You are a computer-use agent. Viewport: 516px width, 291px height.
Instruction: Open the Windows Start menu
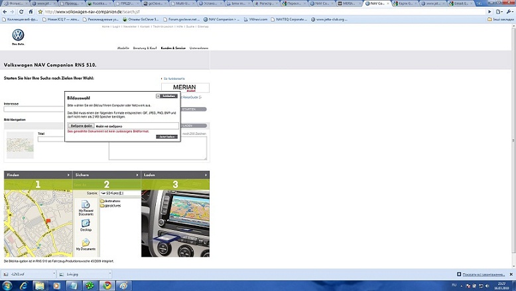pyautogui.click(x=7, y=286)
